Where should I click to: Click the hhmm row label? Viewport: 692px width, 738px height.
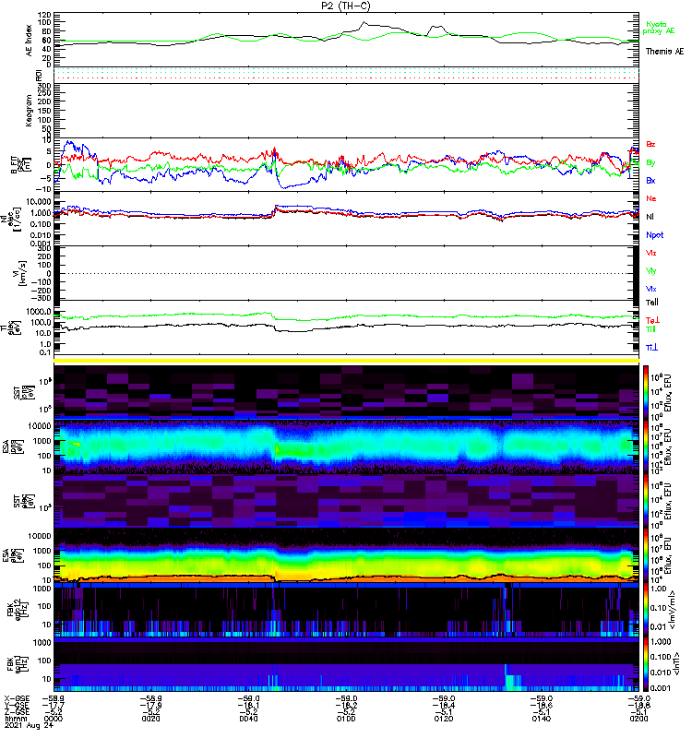pos(14,719)
